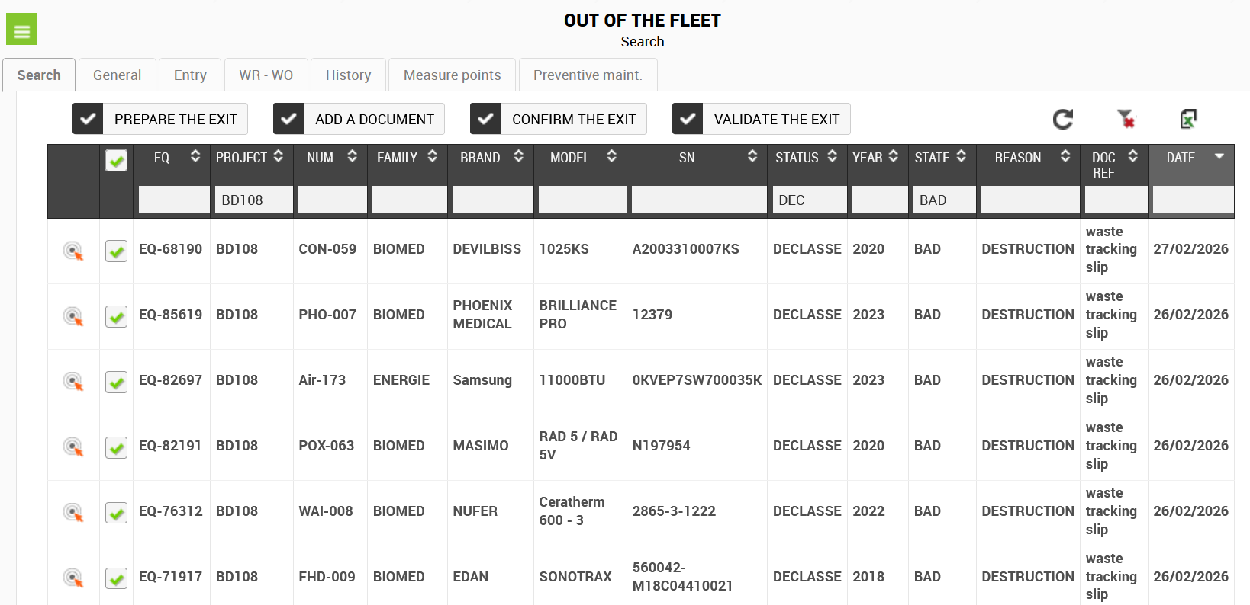Open details icon for EQ-82191 row

[x=73, y=447]
